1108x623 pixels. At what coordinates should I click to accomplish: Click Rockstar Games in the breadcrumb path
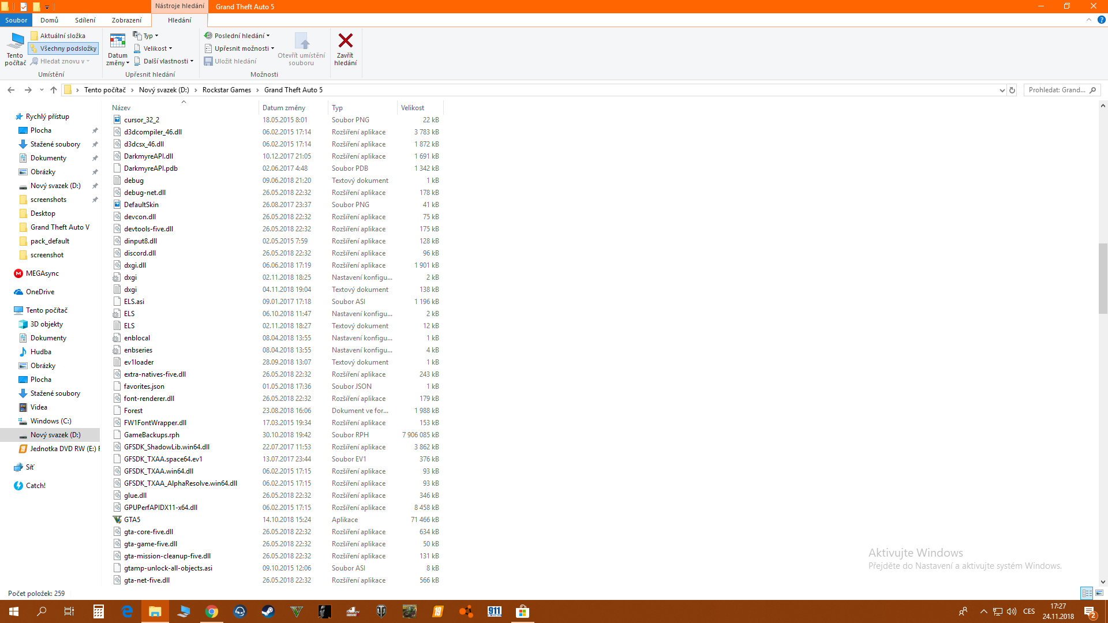click(226, 90)
